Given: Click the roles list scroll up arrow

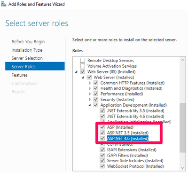Looking at the screenshot, I should tap(182, 60).
